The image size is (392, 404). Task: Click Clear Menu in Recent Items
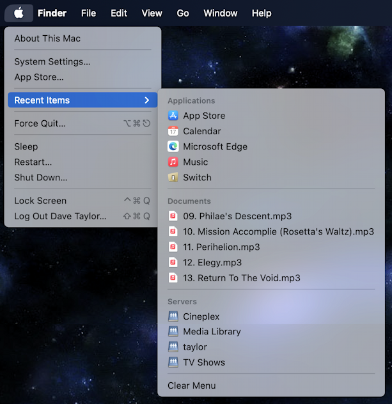coord(271,385)
